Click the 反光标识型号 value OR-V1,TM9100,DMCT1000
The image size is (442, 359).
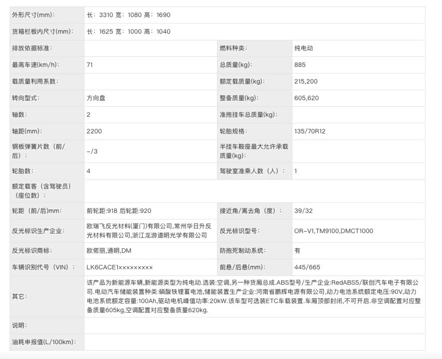click(333, 231)
